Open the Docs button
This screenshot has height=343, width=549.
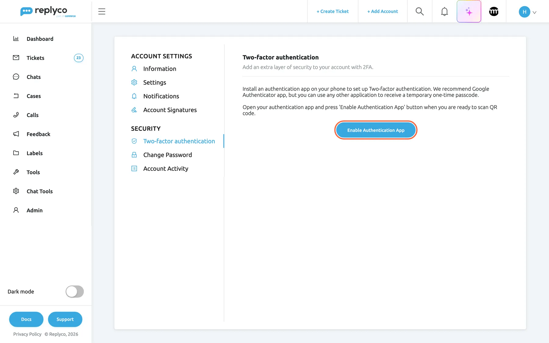[x=26, y=319]
